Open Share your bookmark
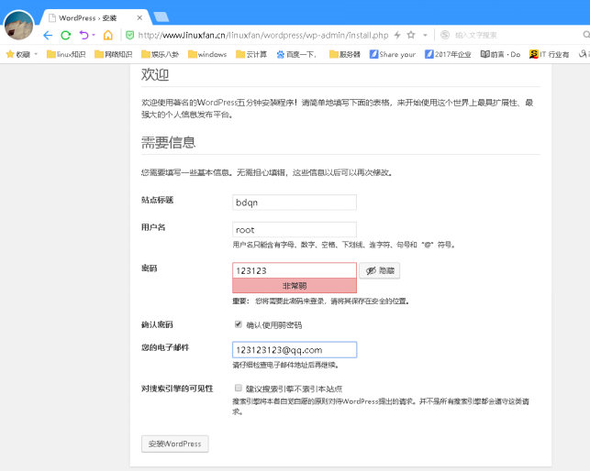 [x=393, y=54]
